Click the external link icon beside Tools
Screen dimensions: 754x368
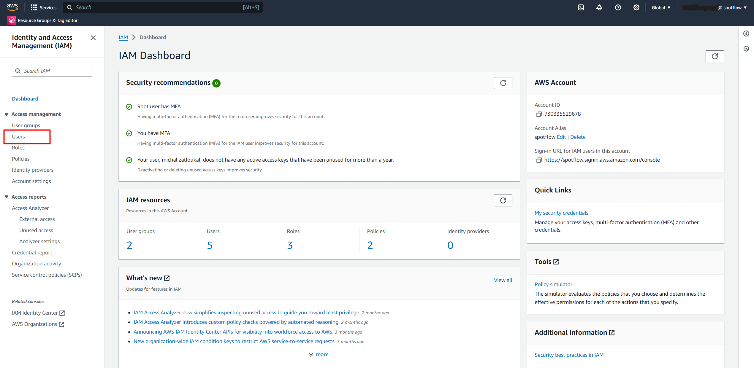556,262
